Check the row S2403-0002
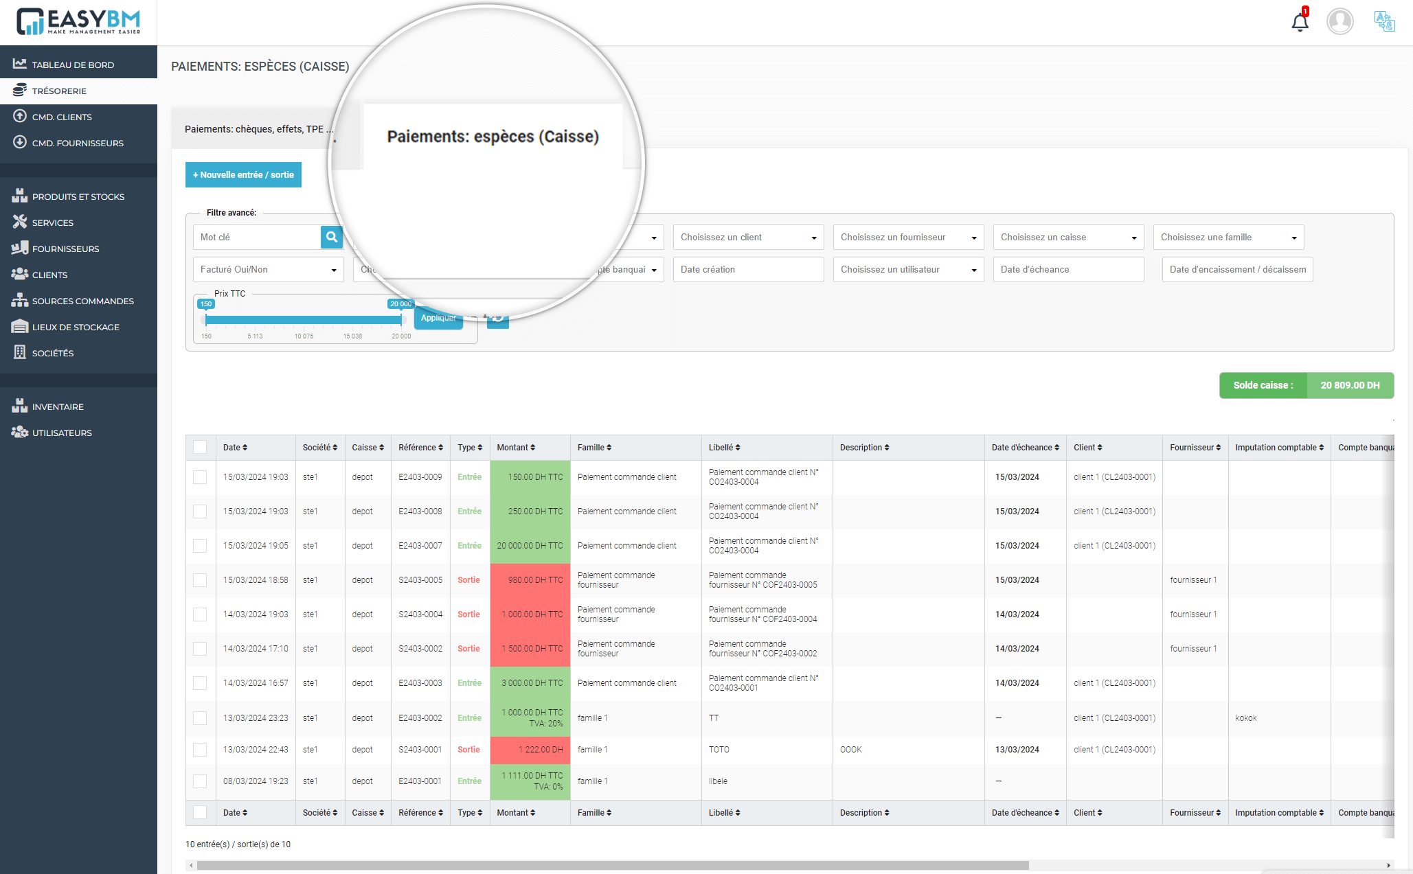 (x=200, y=649)
